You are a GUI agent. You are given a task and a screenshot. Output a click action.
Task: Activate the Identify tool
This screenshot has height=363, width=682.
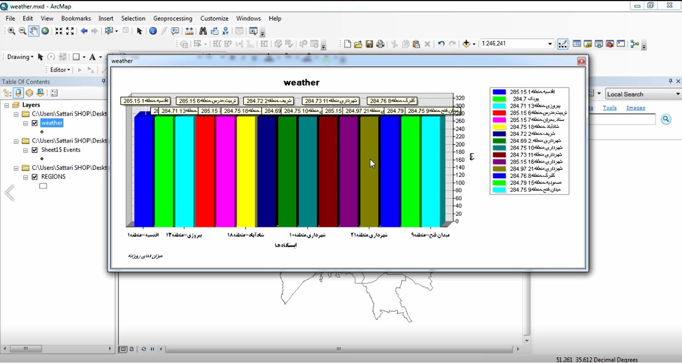[153, 31]
